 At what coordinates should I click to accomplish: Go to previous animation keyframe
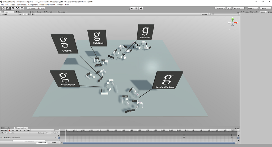[17, 130]
